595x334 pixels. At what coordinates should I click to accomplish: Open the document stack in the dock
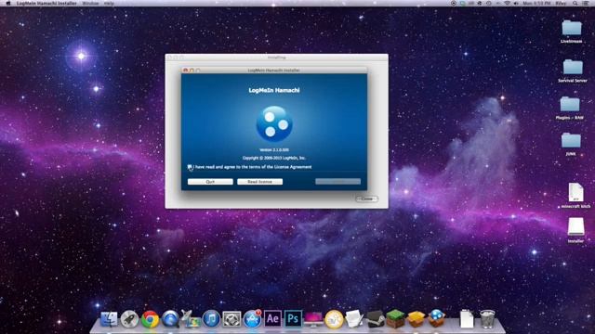click(467, 319)
